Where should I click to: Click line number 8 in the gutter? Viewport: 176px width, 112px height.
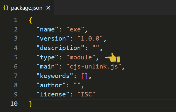pos(16,85)
